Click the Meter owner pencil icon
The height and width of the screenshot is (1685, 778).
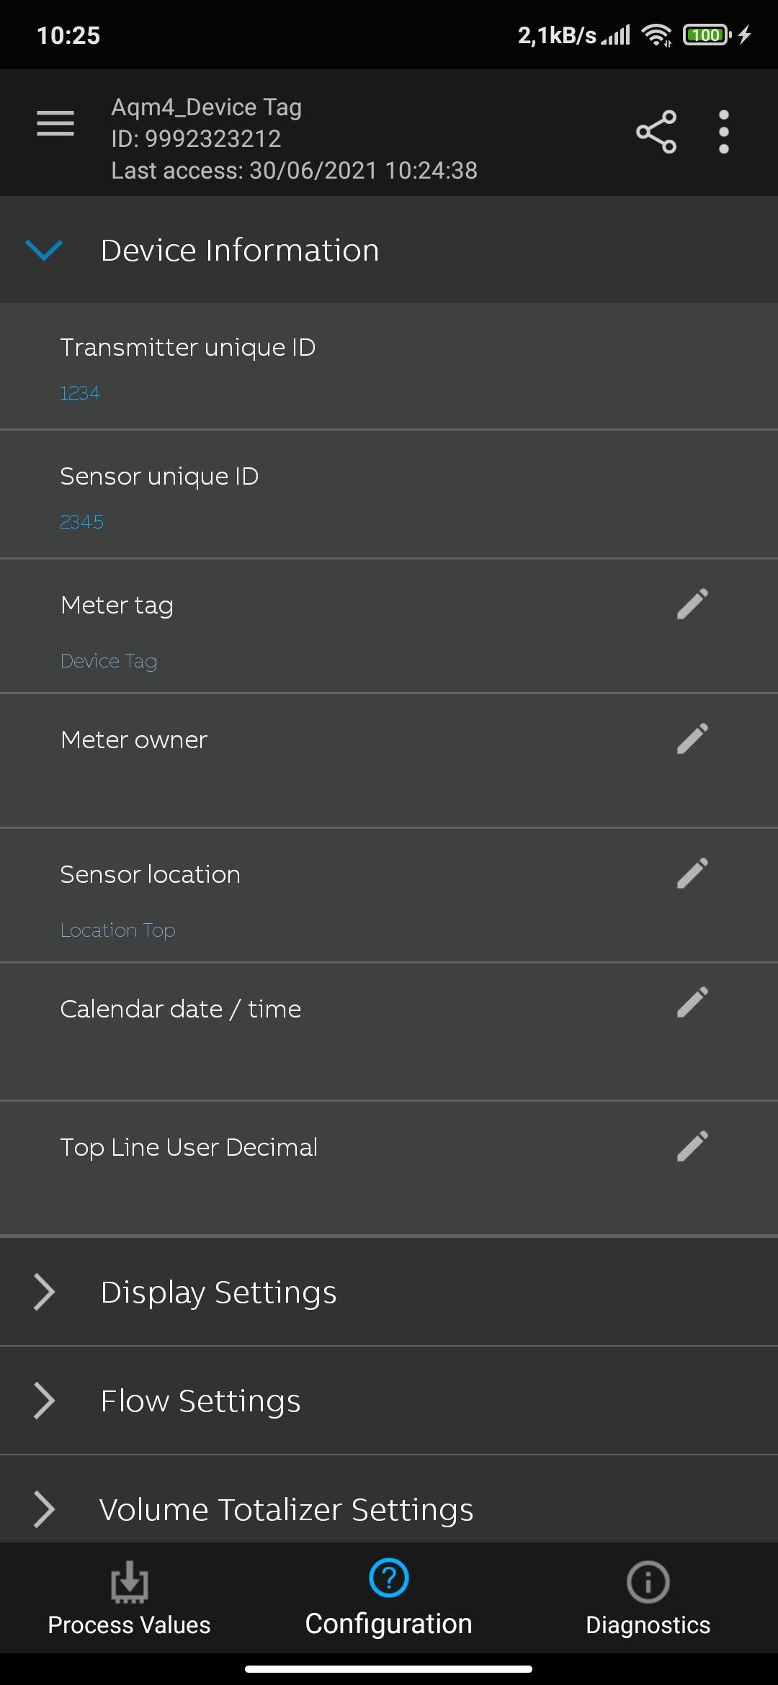692,740
